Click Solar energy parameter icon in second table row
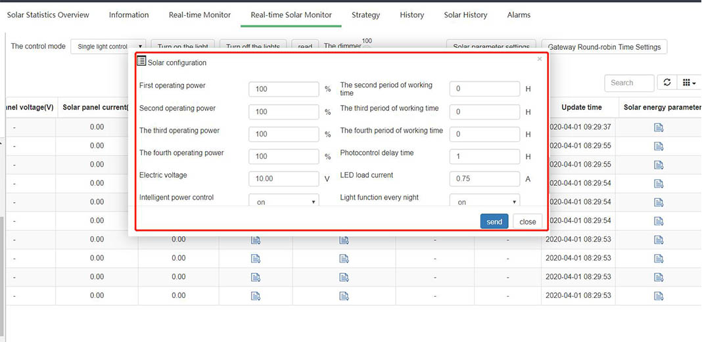Viewport: 702px width, 342px height. coord(659,146)
